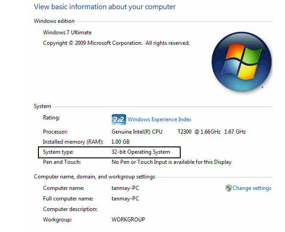Click the 2.2 rating score badge
285x232 pixels.
[118, 119]
